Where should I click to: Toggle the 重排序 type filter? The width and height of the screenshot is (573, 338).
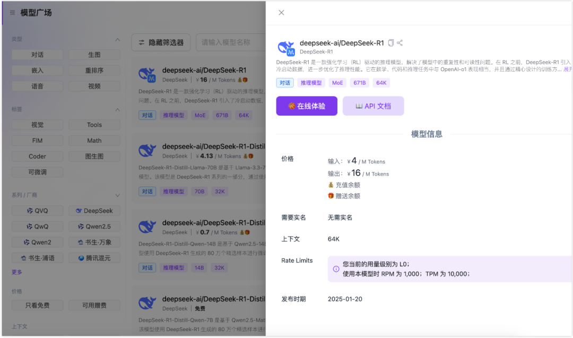(x=94, y=71)
